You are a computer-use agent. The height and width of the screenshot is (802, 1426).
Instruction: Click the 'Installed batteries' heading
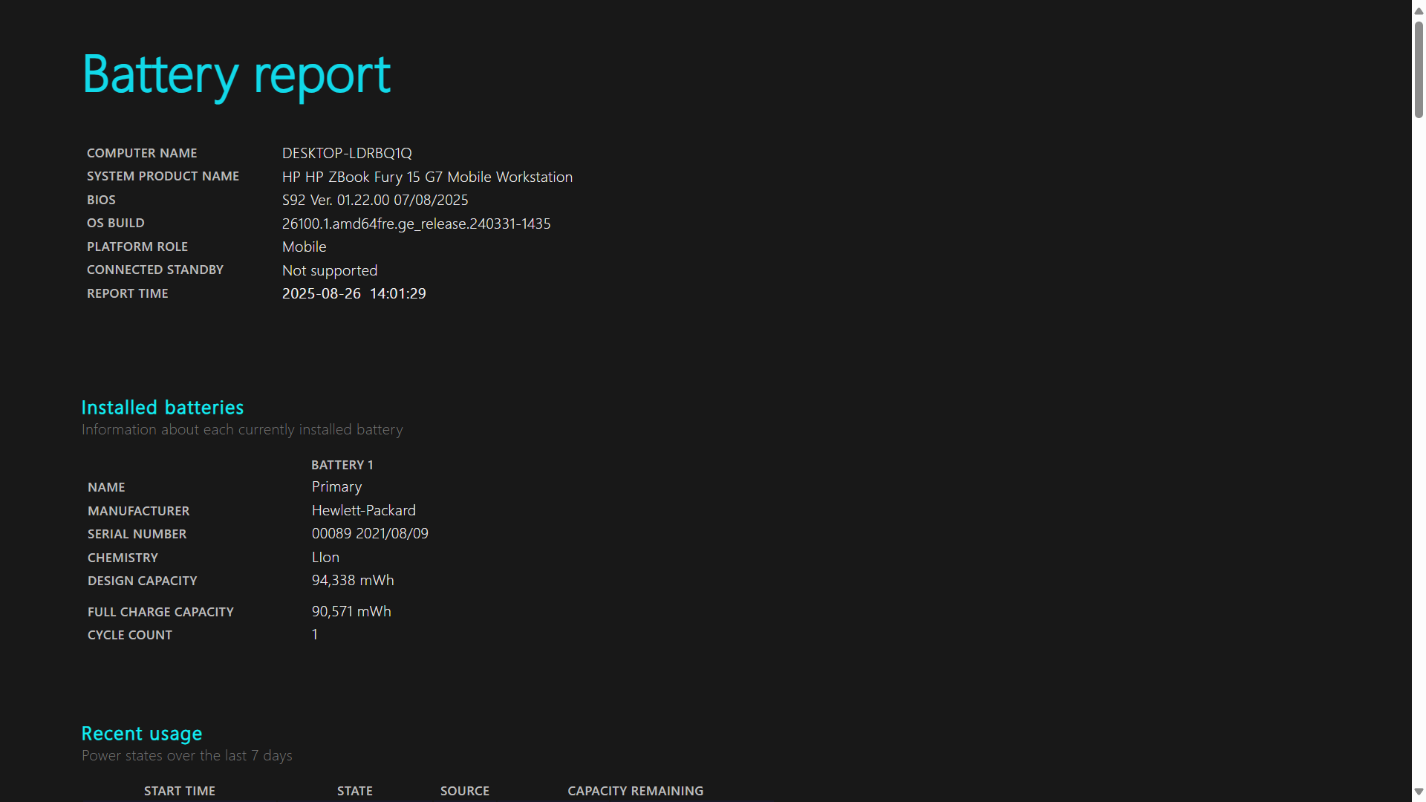coord(163,408)
